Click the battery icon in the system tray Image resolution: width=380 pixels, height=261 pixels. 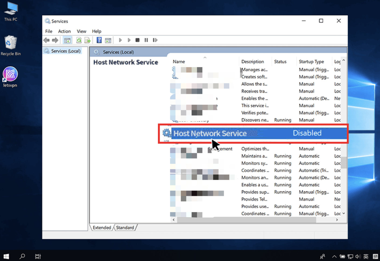tap(342, 256)
